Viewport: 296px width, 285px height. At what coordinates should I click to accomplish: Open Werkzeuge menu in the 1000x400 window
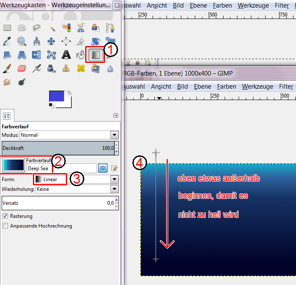point(258,87)
